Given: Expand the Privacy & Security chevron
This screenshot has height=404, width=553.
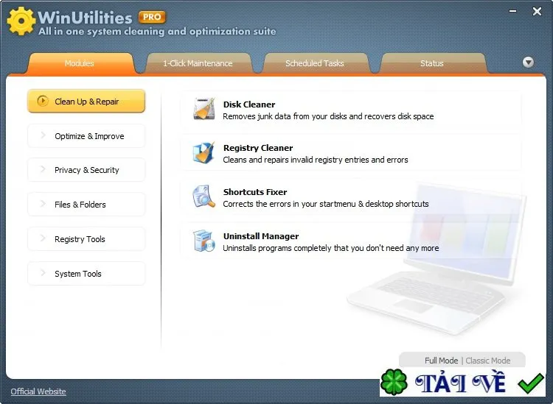Looking at the screenshot, I should tap(43, 169).
